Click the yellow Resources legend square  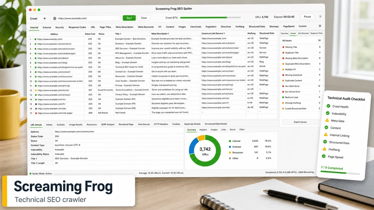pyautogui.click(x=230, y=152)
